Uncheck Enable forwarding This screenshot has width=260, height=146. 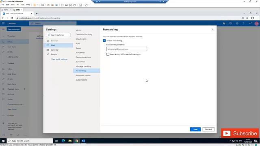(x=104, y=41)
